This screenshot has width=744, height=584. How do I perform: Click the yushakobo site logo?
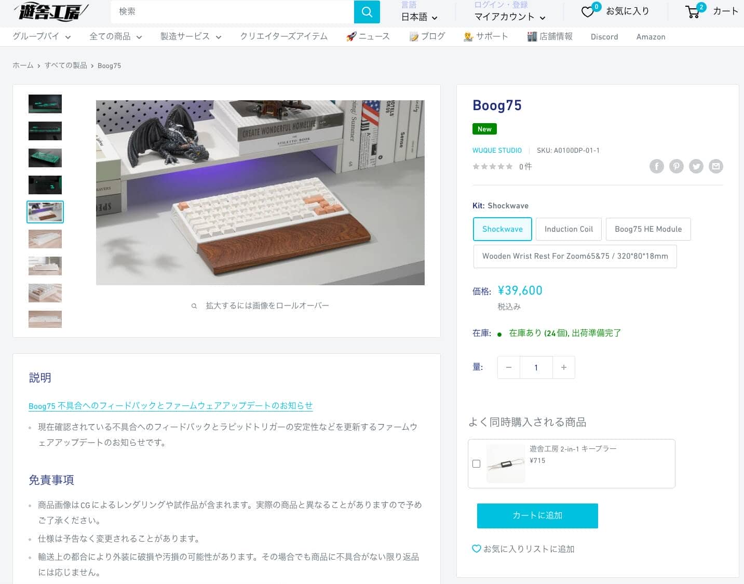pos(51,11)
